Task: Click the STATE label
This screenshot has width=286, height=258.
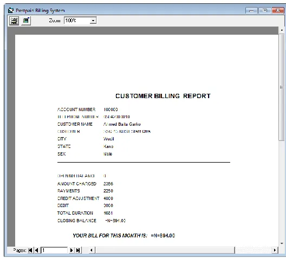Action: tap(64, 146)
